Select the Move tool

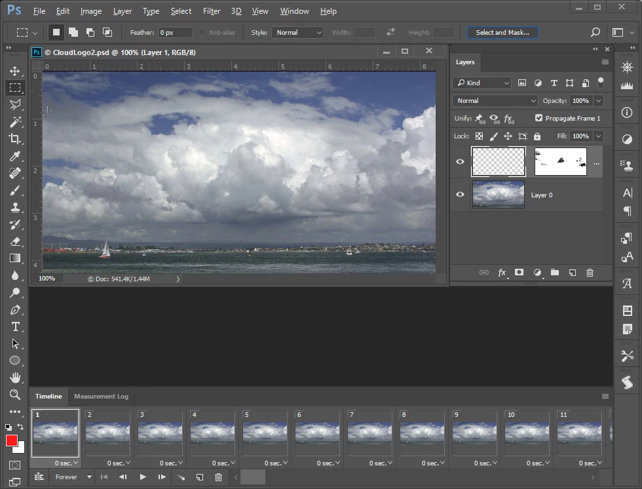(x=14, y=71)
